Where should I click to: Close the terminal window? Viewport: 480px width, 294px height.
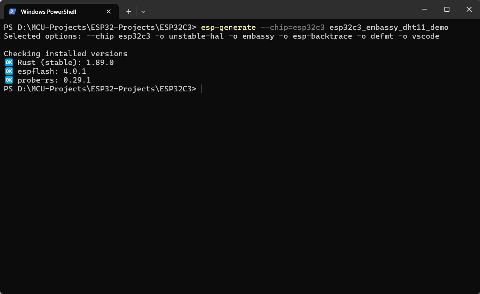[x=469, y=9]
